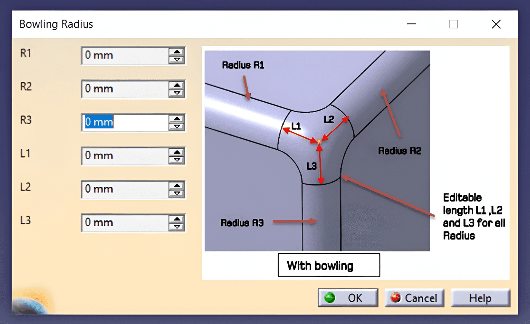Image resolution: width=530 pixels, height=324 pixels.
Task: Decrease L1 value with down arrow
Action: (x=176, y=160)
